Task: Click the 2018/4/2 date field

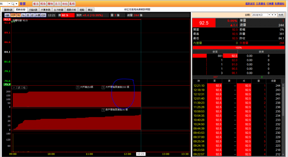Action: click(x=260, y=15)
